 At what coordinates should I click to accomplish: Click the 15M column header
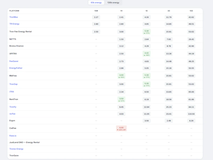[96, 11]
